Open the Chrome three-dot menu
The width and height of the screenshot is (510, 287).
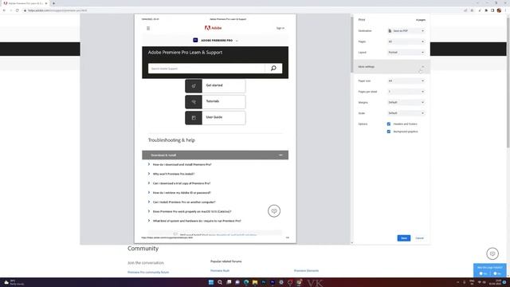pos(506,10)
